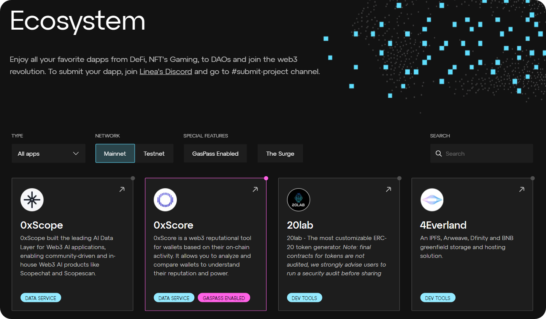Click the GASPASS ENABLED pink tag
Image resolution: width=546 pixels, height=319 pixels.
click(x=224, y=298)
